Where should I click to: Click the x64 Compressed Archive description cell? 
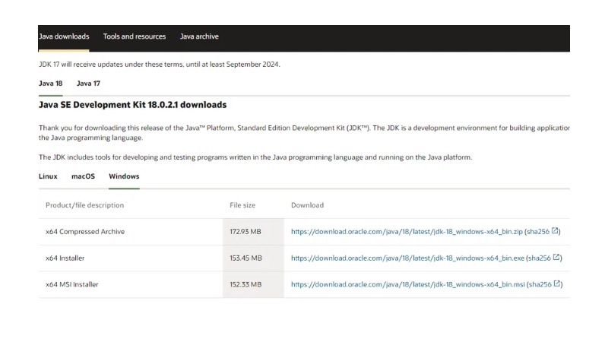coord(85,232)
